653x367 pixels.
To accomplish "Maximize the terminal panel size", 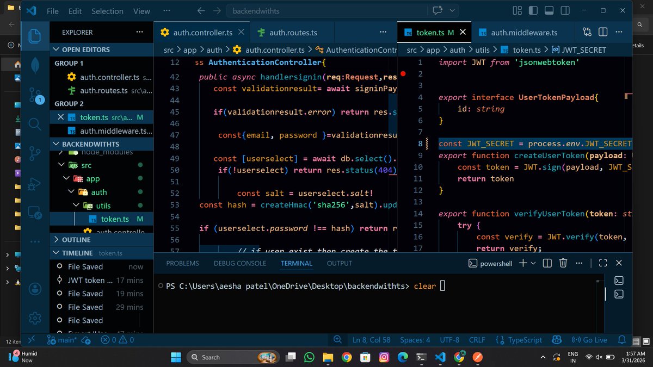I will coord(602,263).
